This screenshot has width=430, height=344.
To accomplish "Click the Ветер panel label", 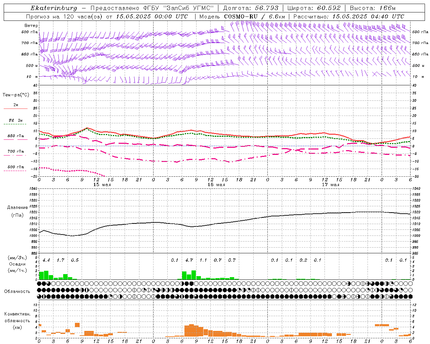I will tap(31, 26).
